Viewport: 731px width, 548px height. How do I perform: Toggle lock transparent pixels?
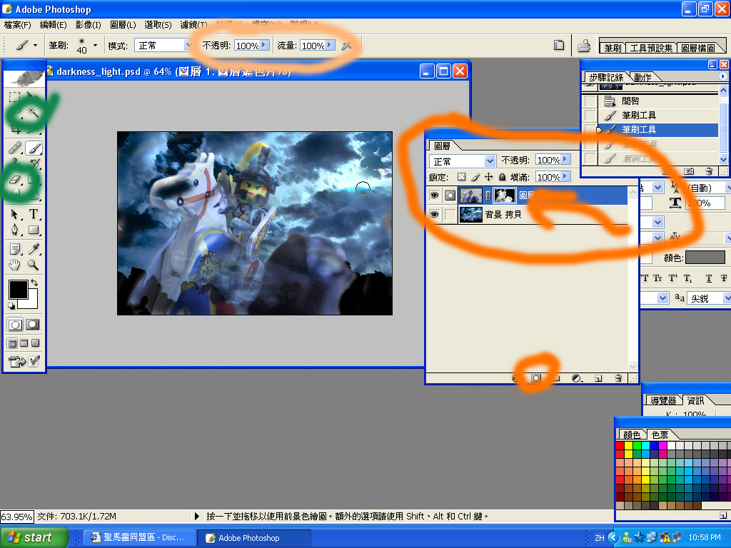(461, 177)
